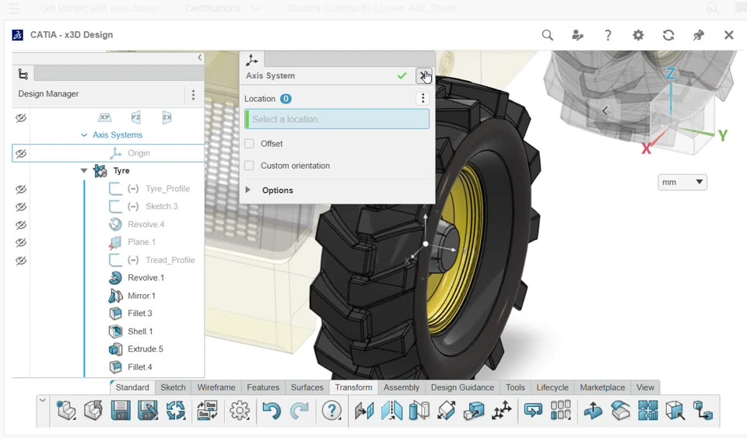Image resolution: width=747 pixels, height=438 pixels.
Task: Enable the Custom orientation checkbox
Action: 249,166
